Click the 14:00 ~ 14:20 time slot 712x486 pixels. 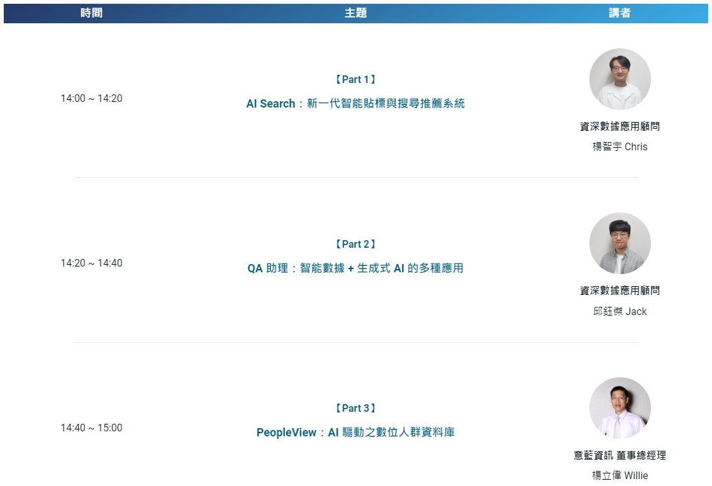point(91,98)
